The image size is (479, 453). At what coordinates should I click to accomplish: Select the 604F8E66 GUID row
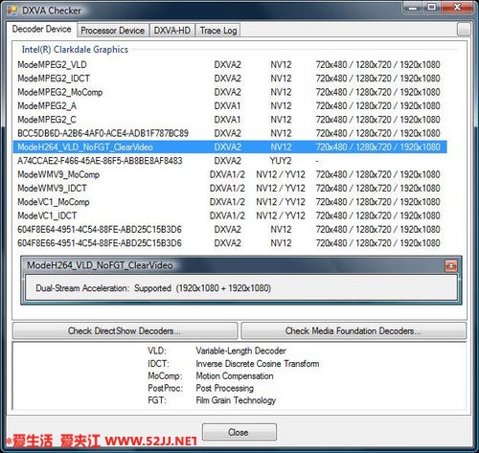pos(230,243)
